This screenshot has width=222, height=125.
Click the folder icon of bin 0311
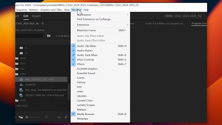(x=17, y=64)
